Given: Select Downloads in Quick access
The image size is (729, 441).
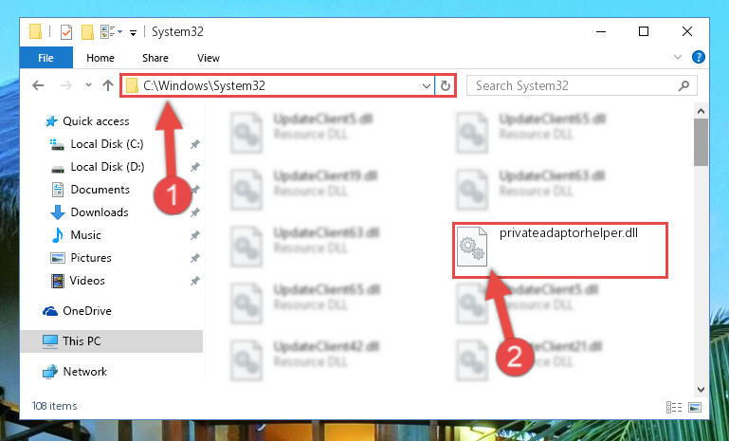Looking at the screenshot, I should click(x=100, y=212).
